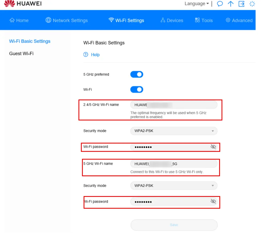The image size is (262, 239).
Task: Open the Devices tab
Action: 172,20
